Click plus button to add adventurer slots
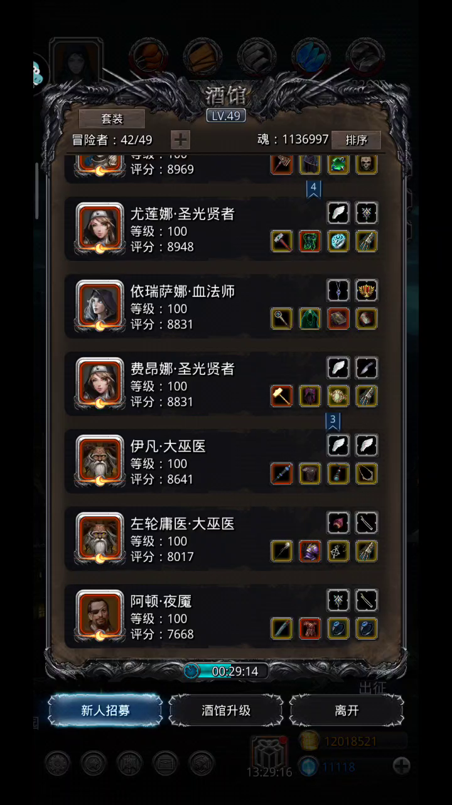The height and width of the screenshot is (805, 452). 180,140
